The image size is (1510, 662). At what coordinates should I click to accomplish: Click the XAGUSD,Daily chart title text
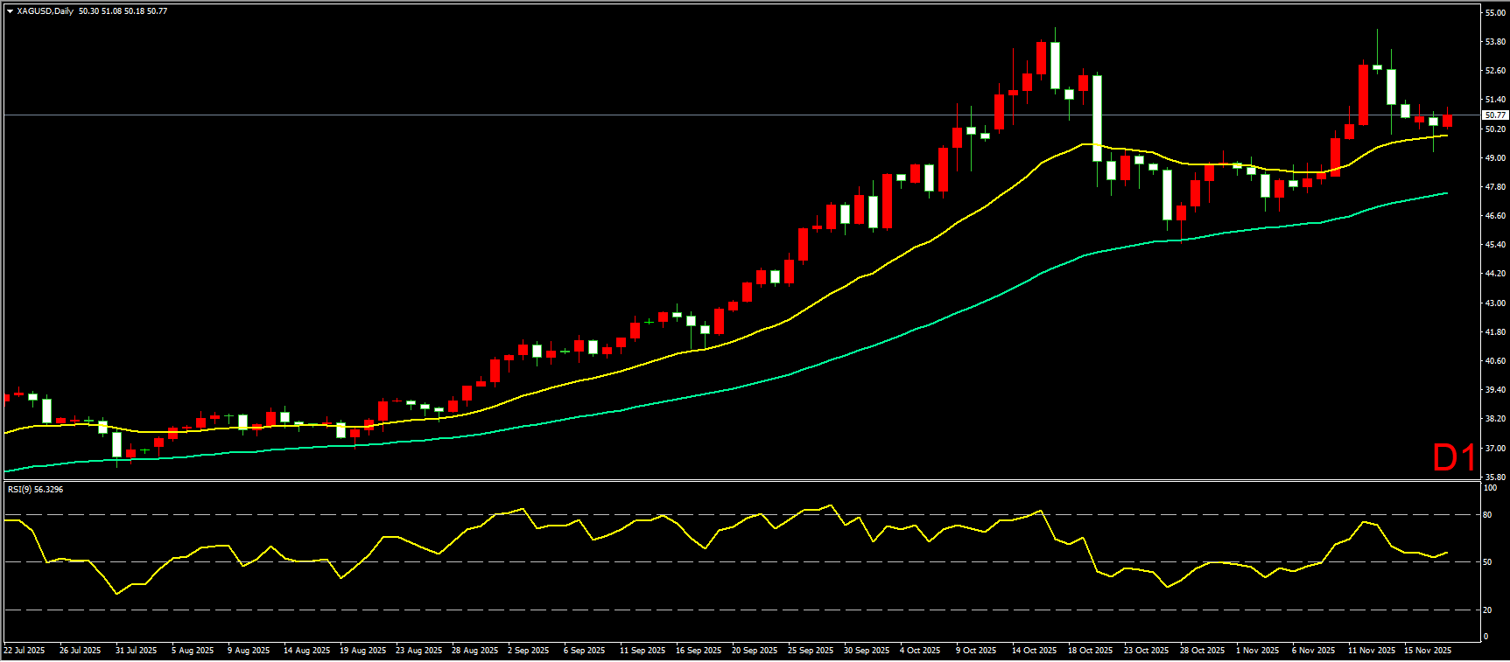[x=45, y=11]
